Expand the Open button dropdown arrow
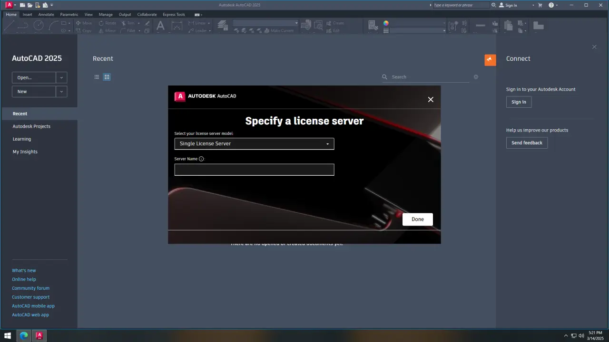Screen dimensions: 609x342 (x=61, y=77)
